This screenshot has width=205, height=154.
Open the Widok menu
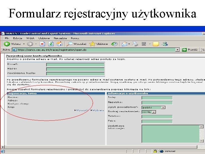[x=30, y=38]
